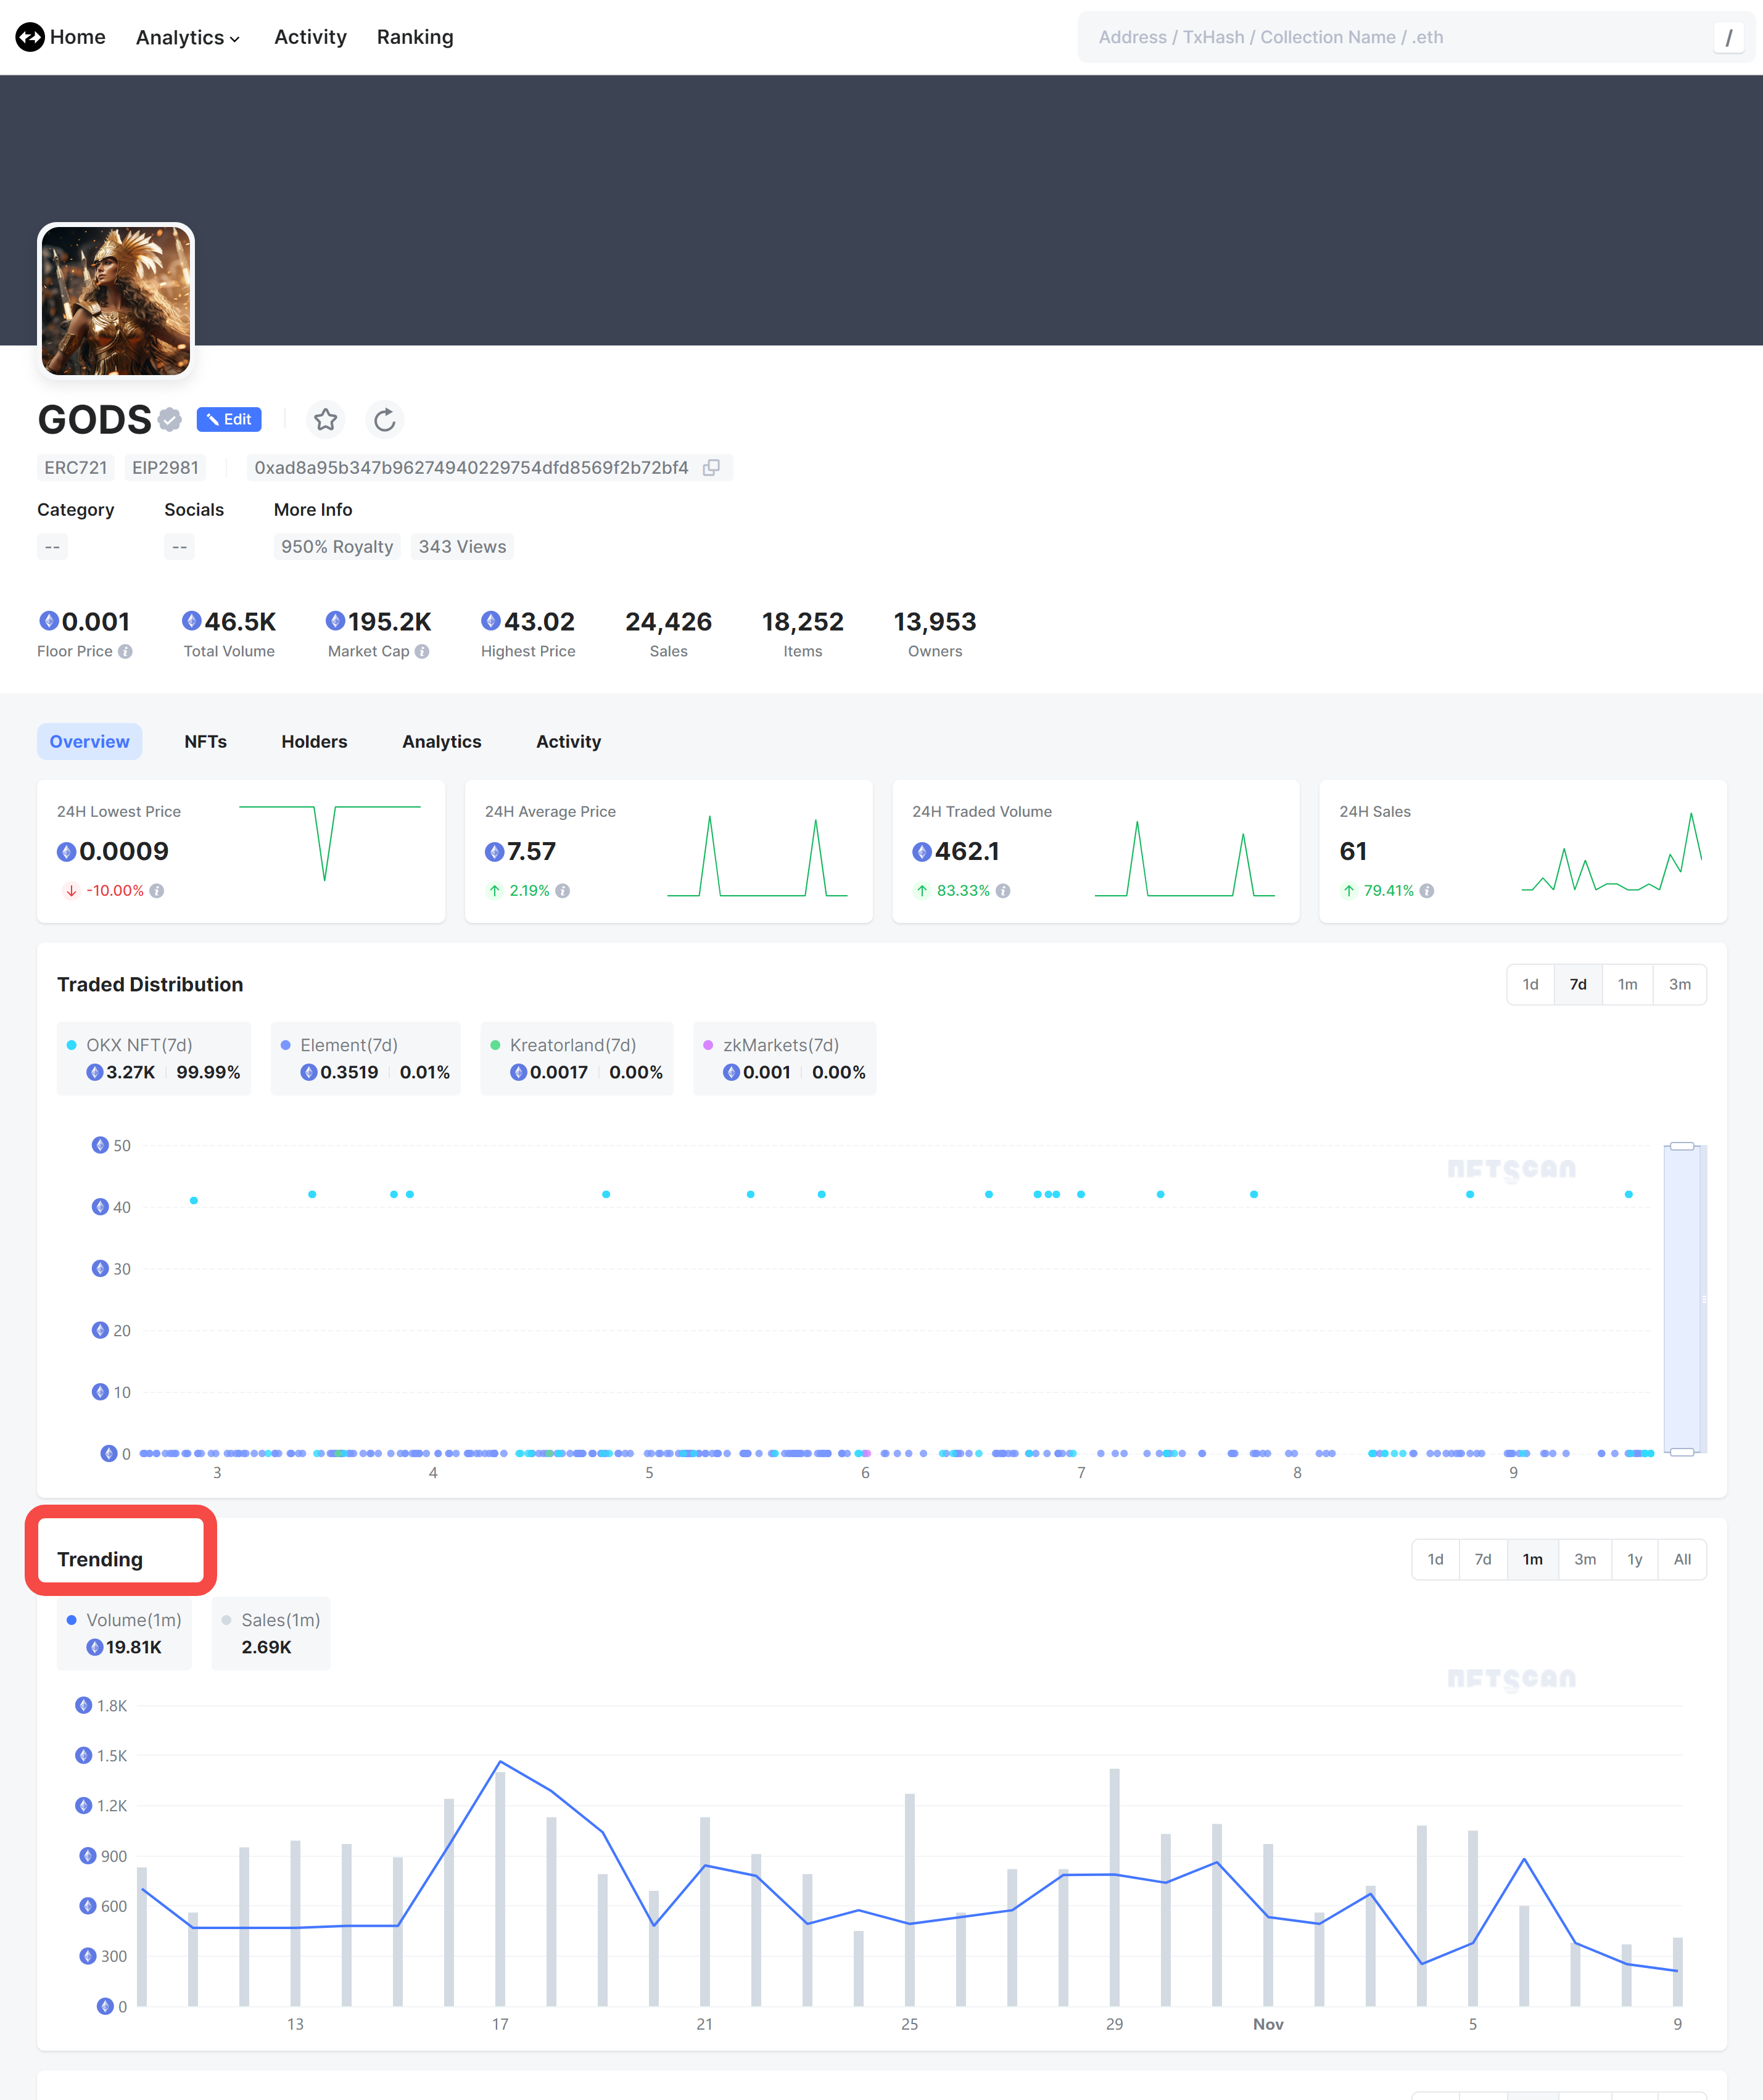
Task: Open the 24H Sales growth info icon
Action: (1426, 890)
